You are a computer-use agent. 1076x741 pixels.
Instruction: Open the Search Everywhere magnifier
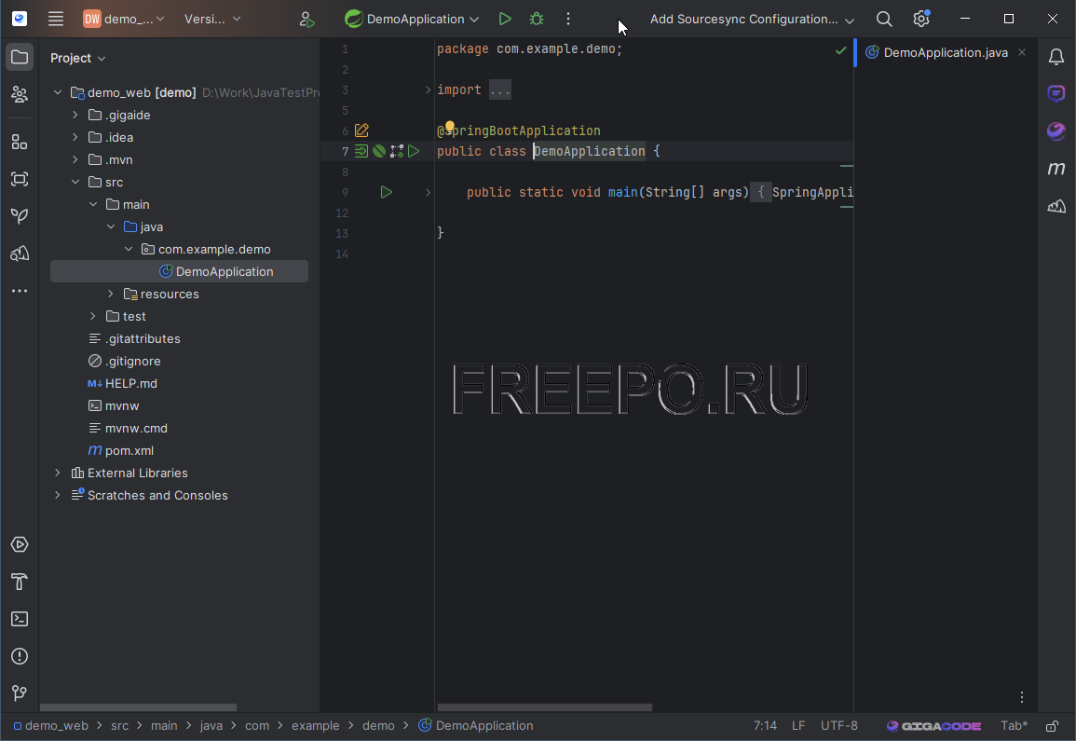(x=884, y=19)
